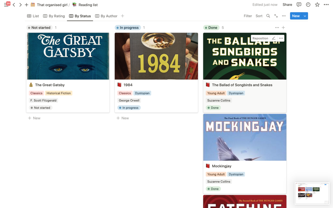Expand New button dropdown arrow
This screenshot has height=208, width=333.
(x=305, y=16)
